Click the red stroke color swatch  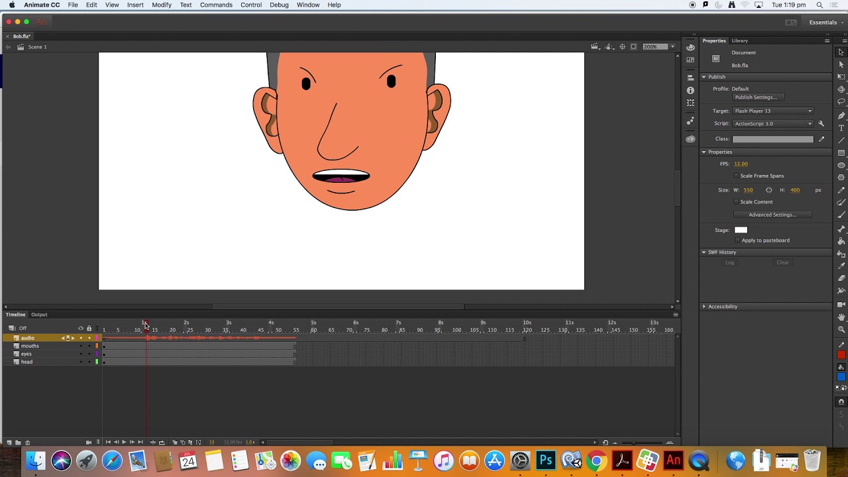pyautogui.click(x=841, y=354)
